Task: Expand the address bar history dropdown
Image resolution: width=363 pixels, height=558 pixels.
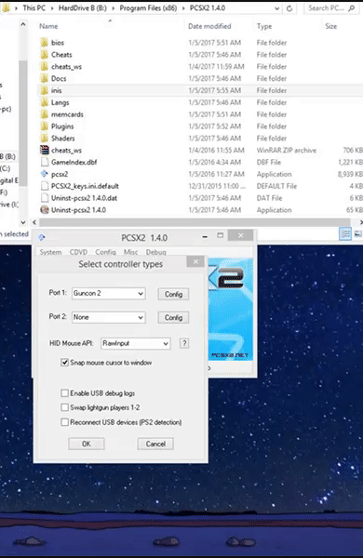Action: coord(276,8)
